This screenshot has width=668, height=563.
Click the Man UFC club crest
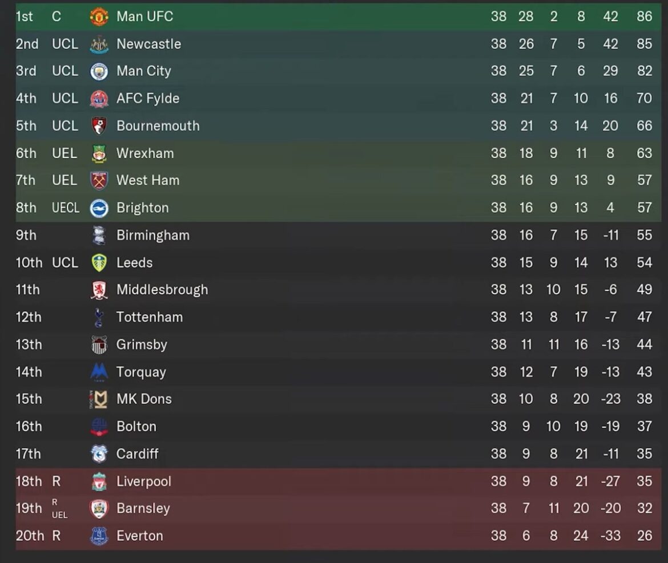pyautogui.click(x=98, y=16)
